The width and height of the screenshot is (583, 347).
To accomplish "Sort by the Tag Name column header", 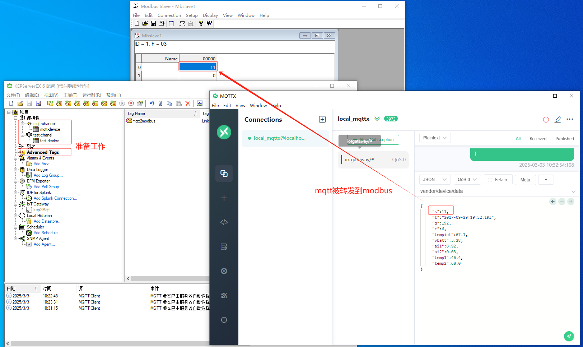I will 162,114.
